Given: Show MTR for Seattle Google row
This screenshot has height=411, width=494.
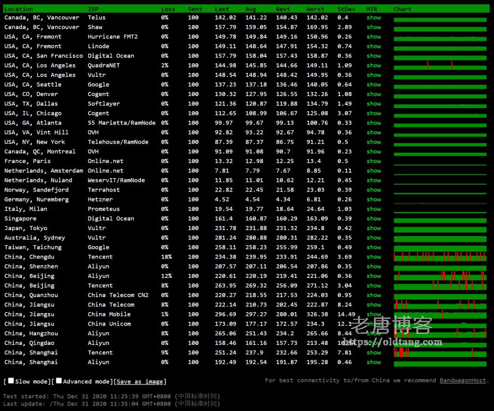Looking at the screenshot, I should pos(373,84).
